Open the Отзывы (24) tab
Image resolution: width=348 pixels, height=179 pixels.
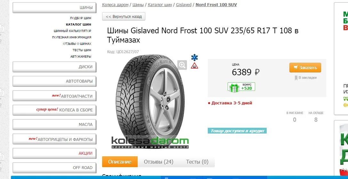click(158, 162)
